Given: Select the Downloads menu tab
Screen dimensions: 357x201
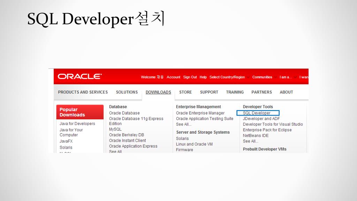Looking at the screenshot, I should (x=158, y=92).
